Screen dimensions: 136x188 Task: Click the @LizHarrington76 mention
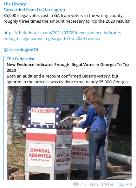pyautogui.click(x=21, y=50)
